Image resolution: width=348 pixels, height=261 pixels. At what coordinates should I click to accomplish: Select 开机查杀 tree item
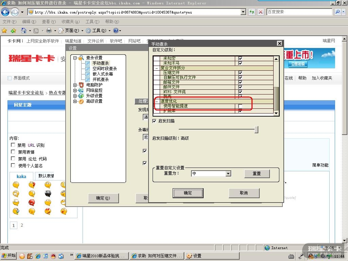click(100, 80)
